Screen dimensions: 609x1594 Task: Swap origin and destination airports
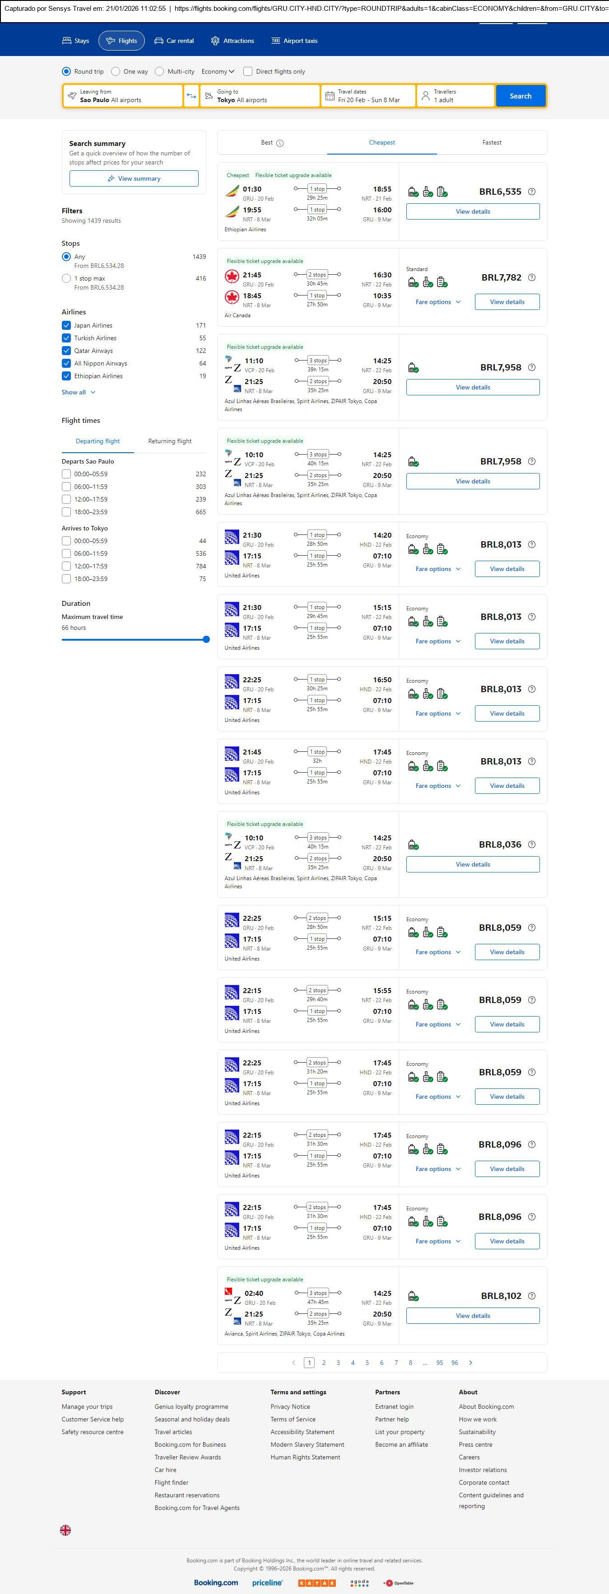191,96
